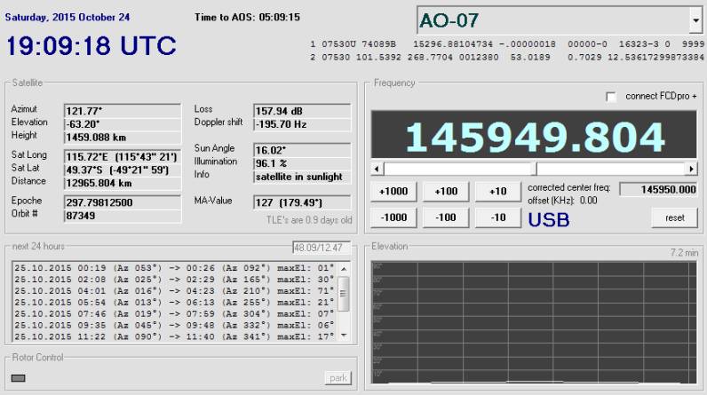Image resolution: width=707 pixels, height=395 pixels.
Task: Click the Distance value 12965.804 km
Action: click(123, 184)
